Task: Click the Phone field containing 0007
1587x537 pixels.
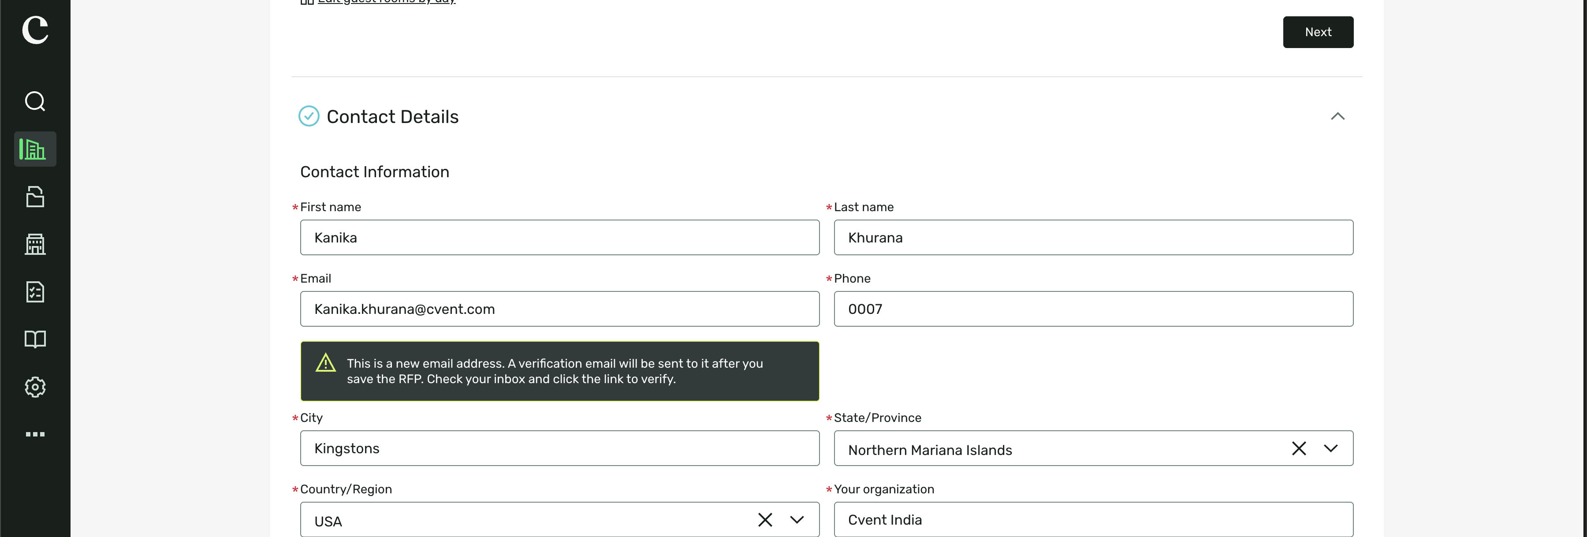Action: (x=1093, y=309)
